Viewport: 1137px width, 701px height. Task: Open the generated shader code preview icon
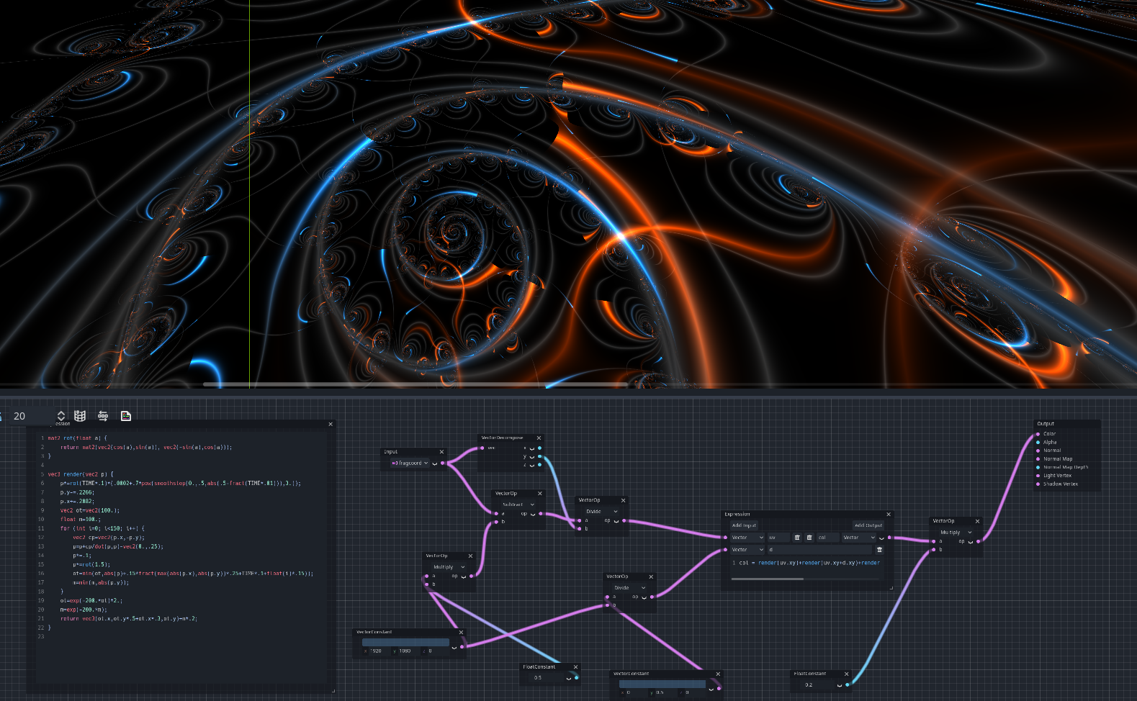pos(126,416)
